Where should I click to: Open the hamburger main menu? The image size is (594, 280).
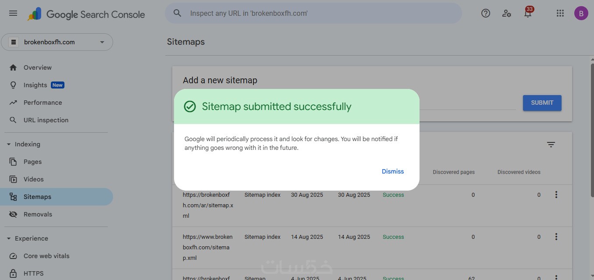[13, 13]
